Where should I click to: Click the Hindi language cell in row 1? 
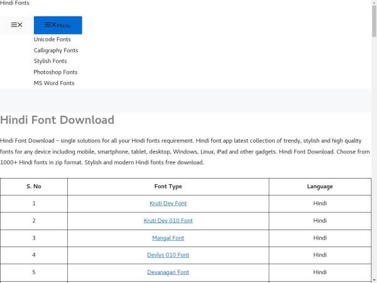(320, 203)
